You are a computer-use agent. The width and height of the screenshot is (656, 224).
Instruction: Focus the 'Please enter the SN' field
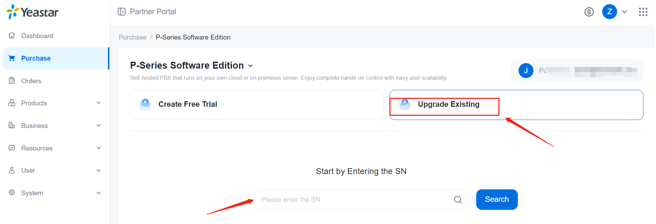click(x=362, y=199)
